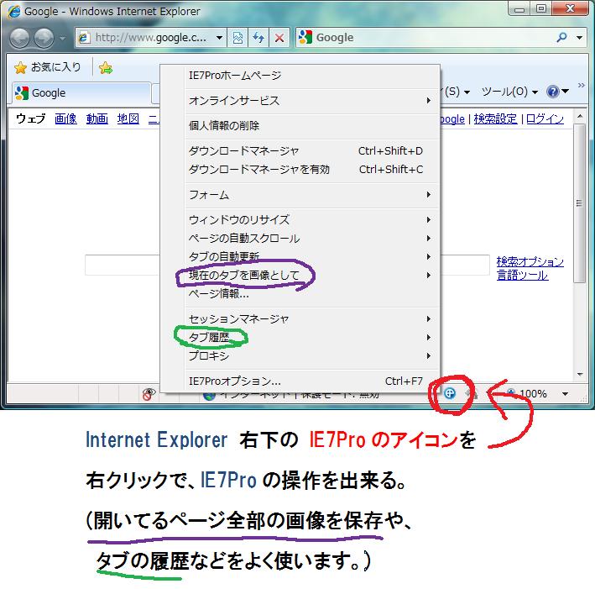Click the Google favicon on the tab

point(22,92)
